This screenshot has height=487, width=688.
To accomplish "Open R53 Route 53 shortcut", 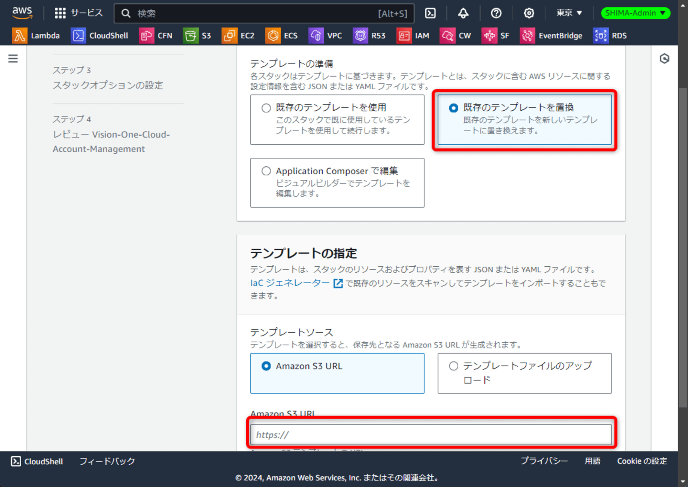I will point(369,35).
